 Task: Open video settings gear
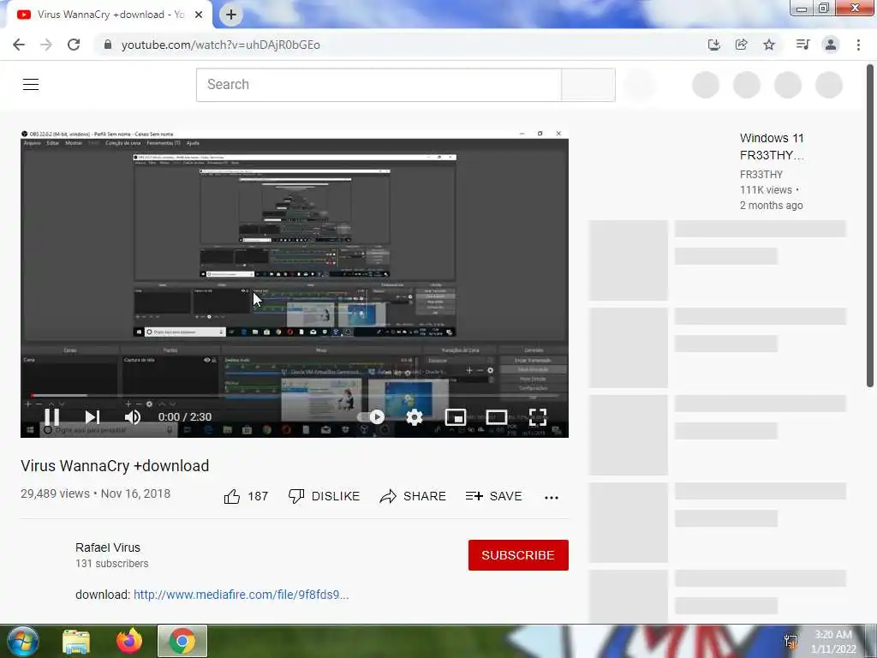[x=415, y=417]
